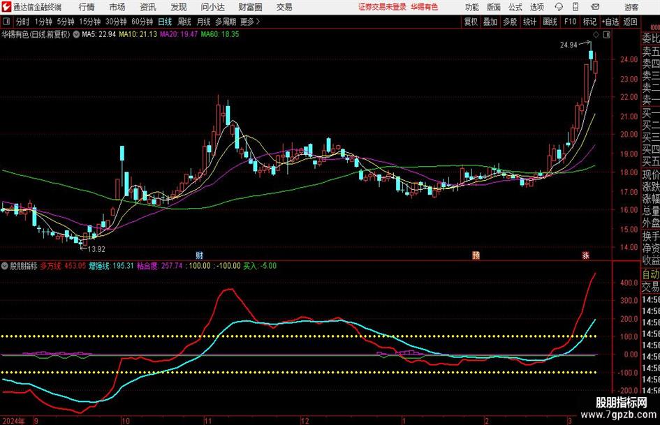This screenshot has width=660, height=425.
Task: Click the 财 marker on the chart timeline
Action: (200, 255)
